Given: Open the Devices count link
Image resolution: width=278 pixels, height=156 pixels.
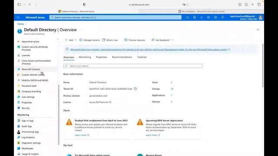Looking at the screenshot, I should 171,102.
